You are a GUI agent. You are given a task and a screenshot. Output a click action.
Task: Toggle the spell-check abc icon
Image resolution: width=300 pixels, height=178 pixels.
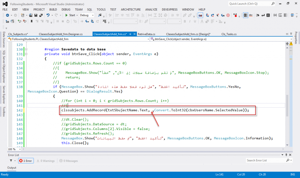[250, 15]
